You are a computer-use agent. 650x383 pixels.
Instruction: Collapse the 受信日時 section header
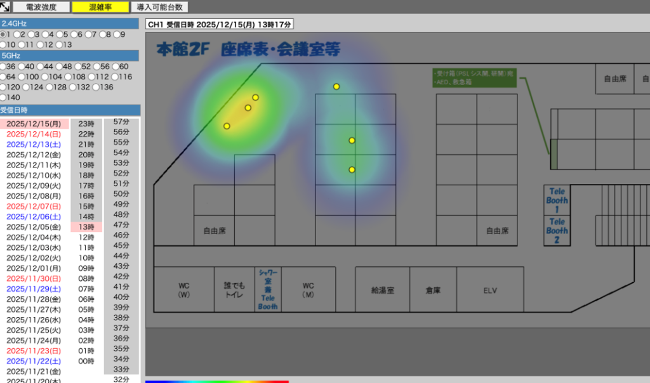tap(70, 110)
